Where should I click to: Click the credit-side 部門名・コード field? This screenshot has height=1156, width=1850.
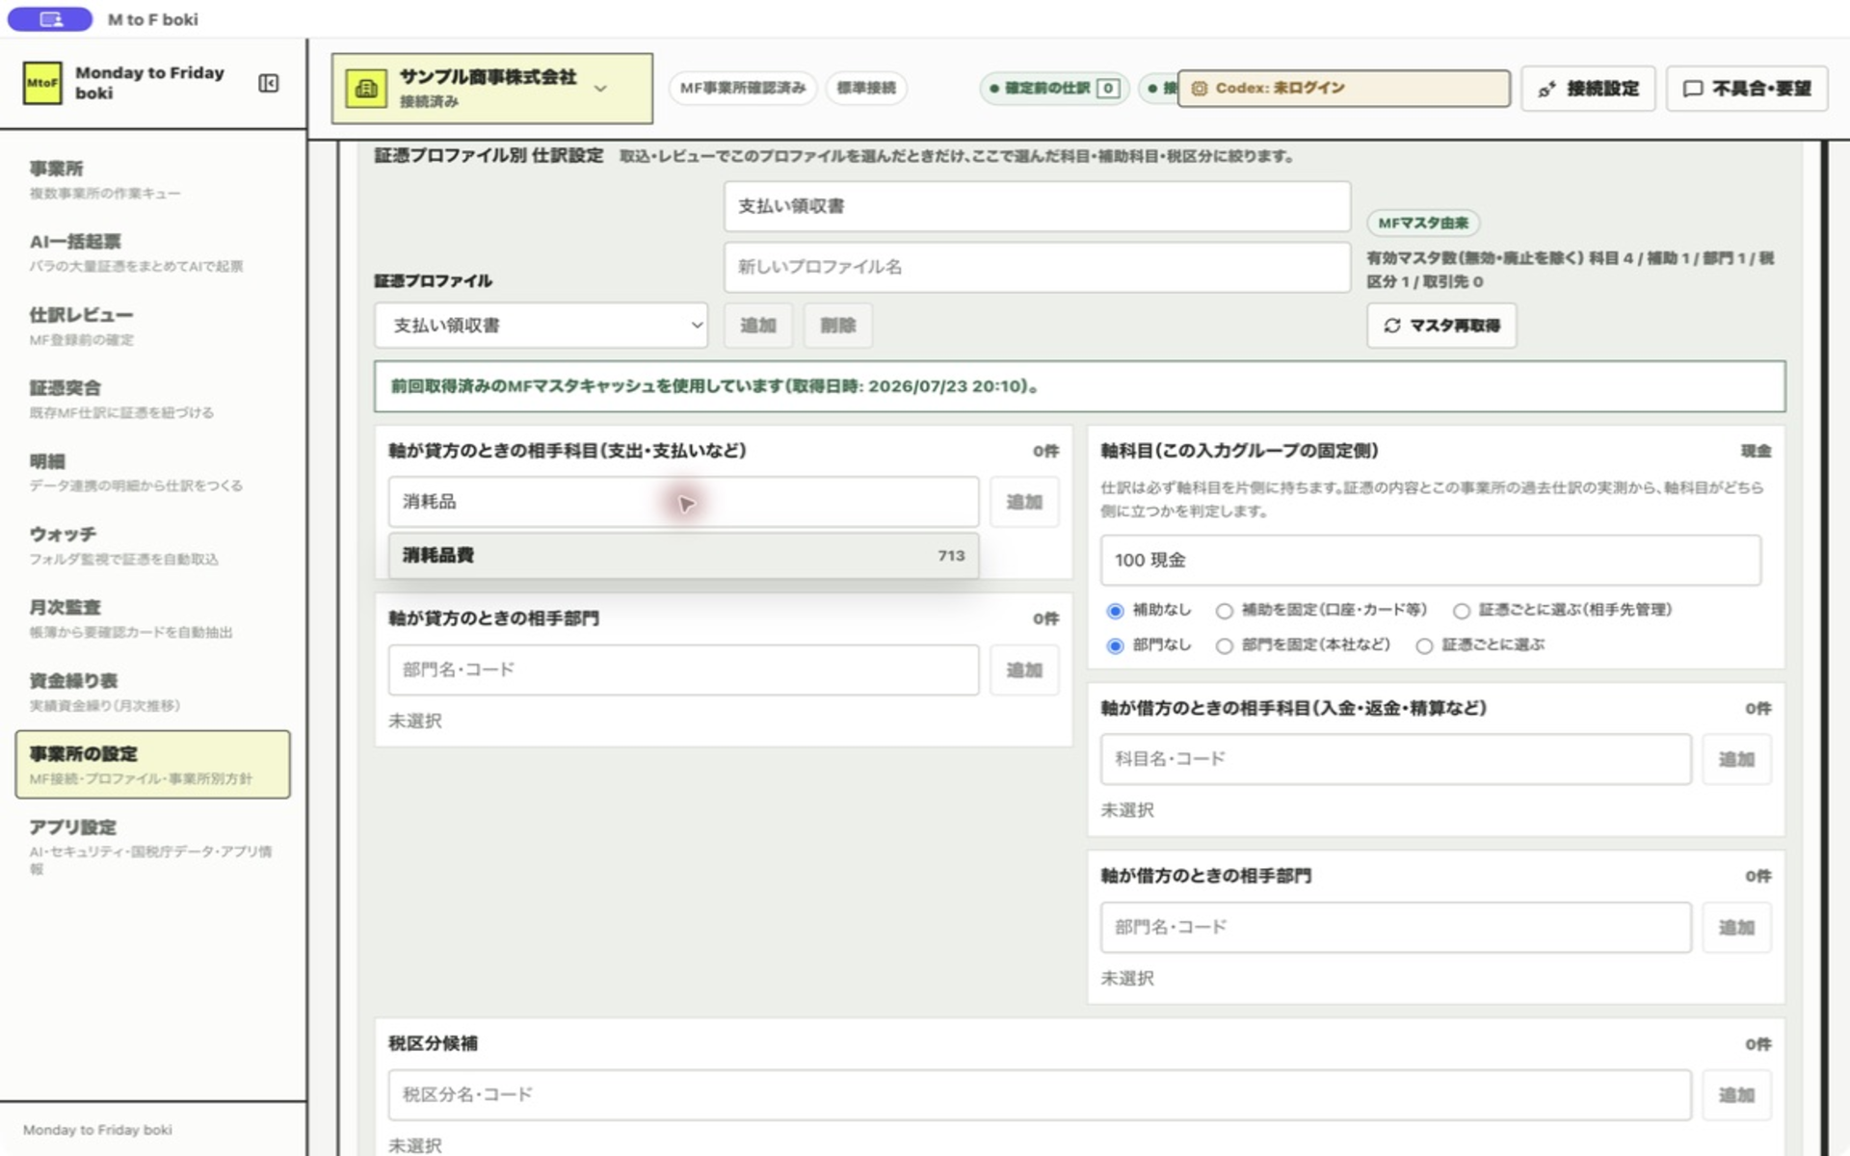tap(683, 670)
